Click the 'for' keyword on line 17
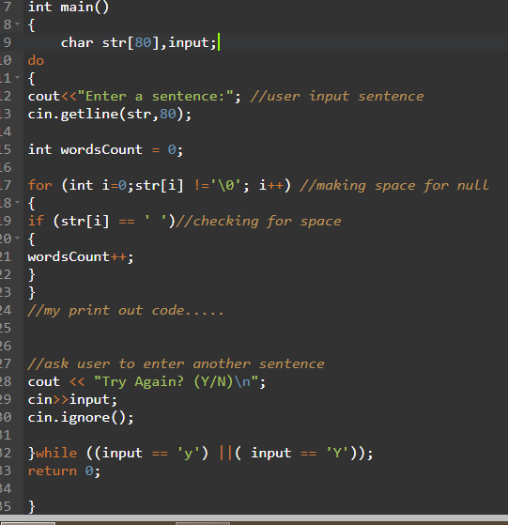The height and width of the screenshot is (525, 508). 39,185
